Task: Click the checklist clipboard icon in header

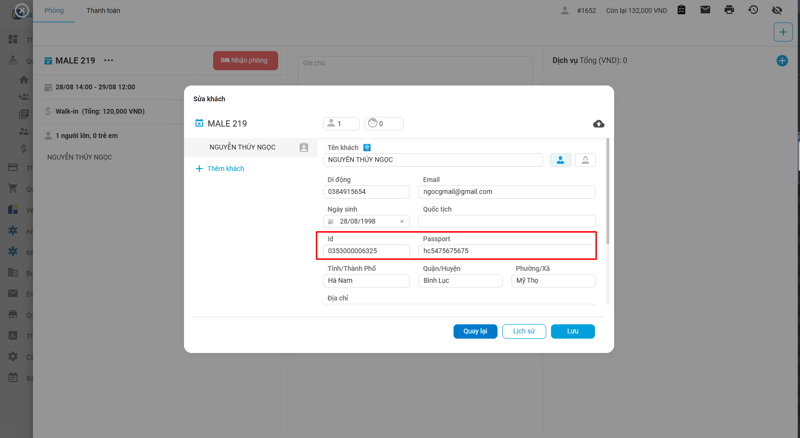Action: 681,10
